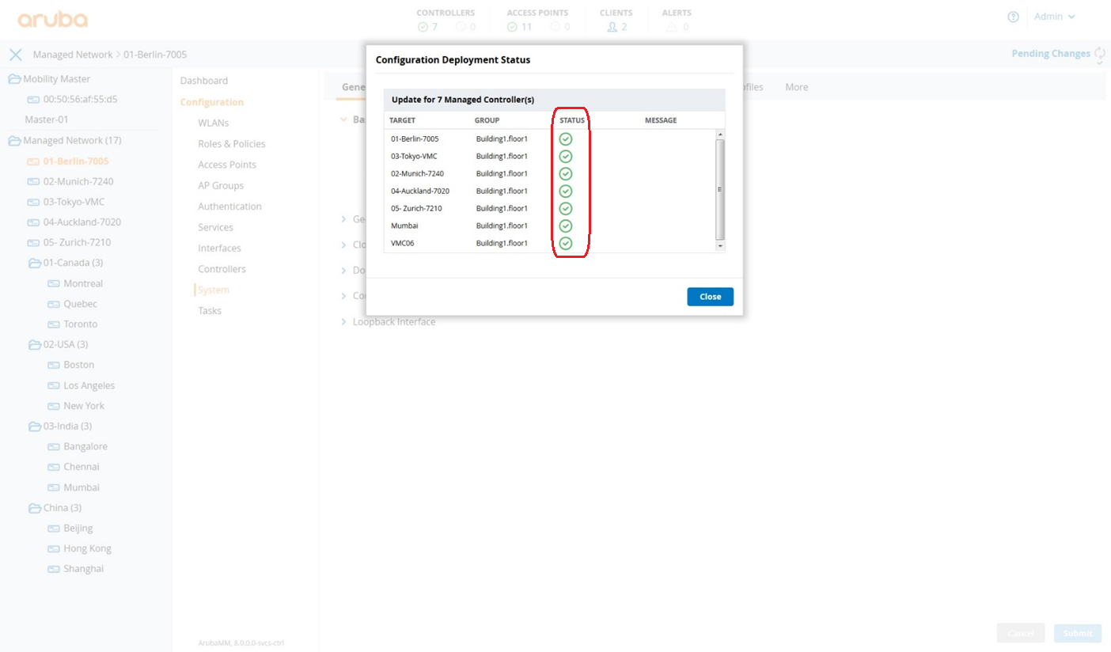Viewport: 1111px width, 652px height.
Task: Click the Alerts warning icon in header
Action: tap(671, 27)
